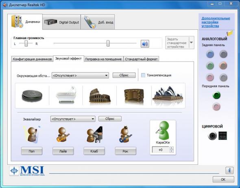Enable the Тонкомпенсация checkbox
The image size is (240, 188).
tap(143, 75)
